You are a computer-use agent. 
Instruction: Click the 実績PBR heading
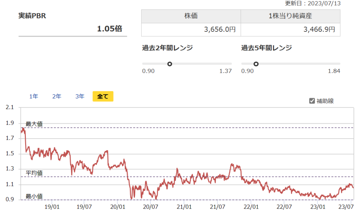(32, 16)
